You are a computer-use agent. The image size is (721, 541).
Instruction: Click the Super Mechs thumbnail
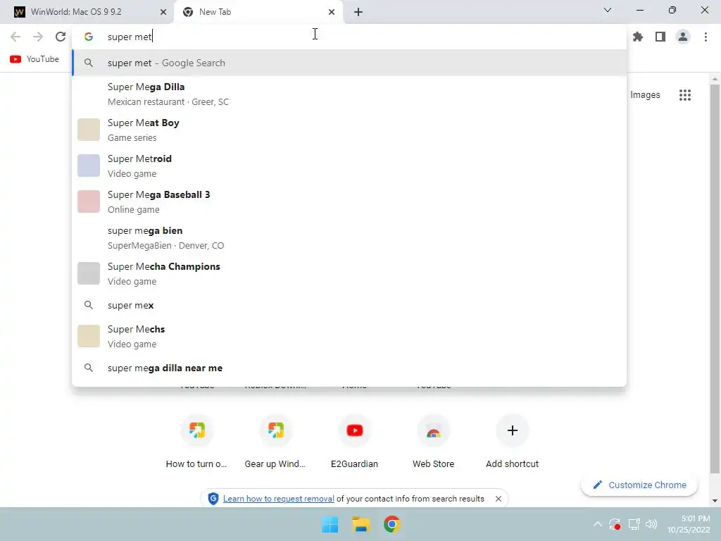pos(89,336)
